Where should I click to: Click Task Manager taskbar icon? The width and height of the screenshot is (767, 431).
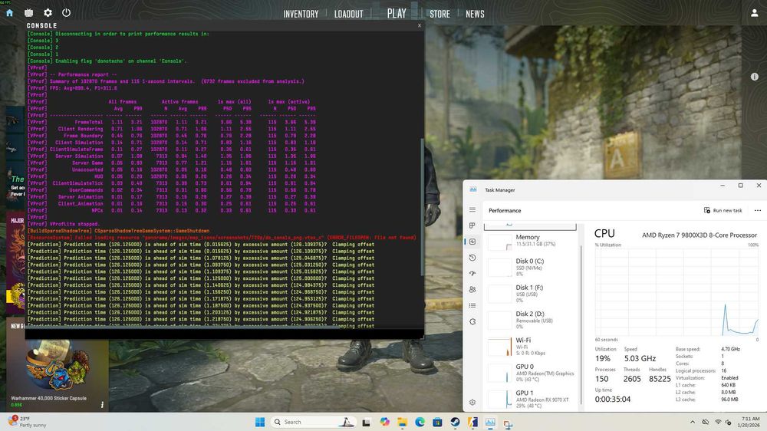(490, 422)
